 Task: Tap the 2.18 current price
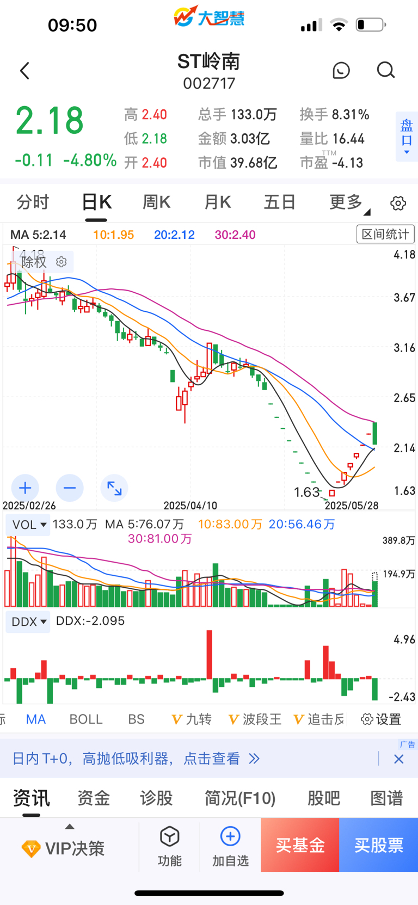(50, 121)
